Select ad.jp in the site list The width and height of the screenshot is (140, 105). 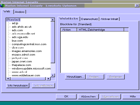tap(15, 23)
